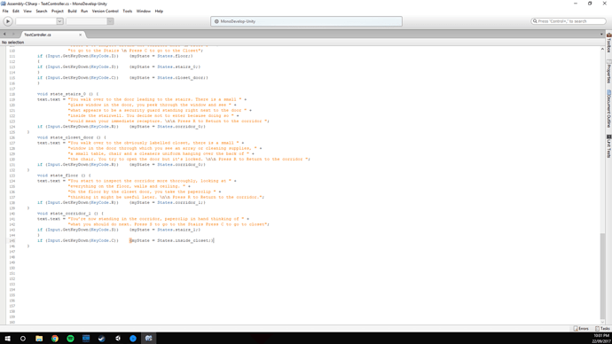Screen dimensions: 612x344
Task: Open the Tools menu
Action: click(x=127, y=12)
